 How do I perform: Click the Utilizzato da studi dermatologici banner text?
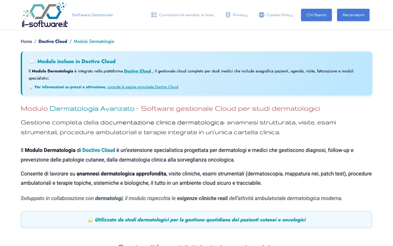click(200, 220)
